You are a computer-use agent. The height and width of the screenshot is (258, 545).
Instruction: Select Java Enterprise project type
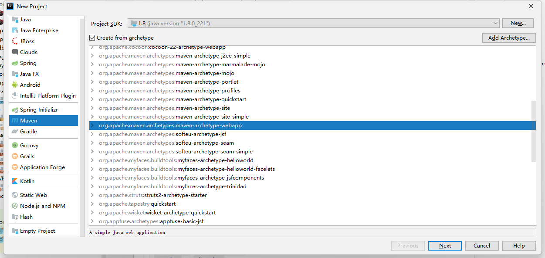pyautogui.click(x=44, y=31)
